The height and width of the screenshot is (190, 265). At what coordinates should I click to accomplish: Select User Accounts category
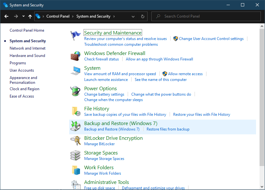[x=22, y=70]
